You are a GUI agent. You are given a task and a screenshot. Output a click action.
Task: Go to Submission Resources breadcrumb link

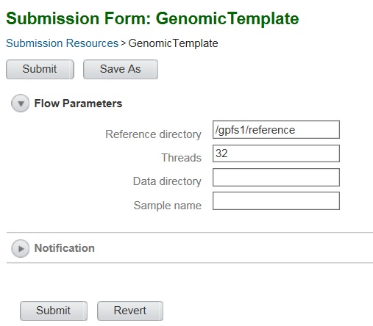coord(63,43)
